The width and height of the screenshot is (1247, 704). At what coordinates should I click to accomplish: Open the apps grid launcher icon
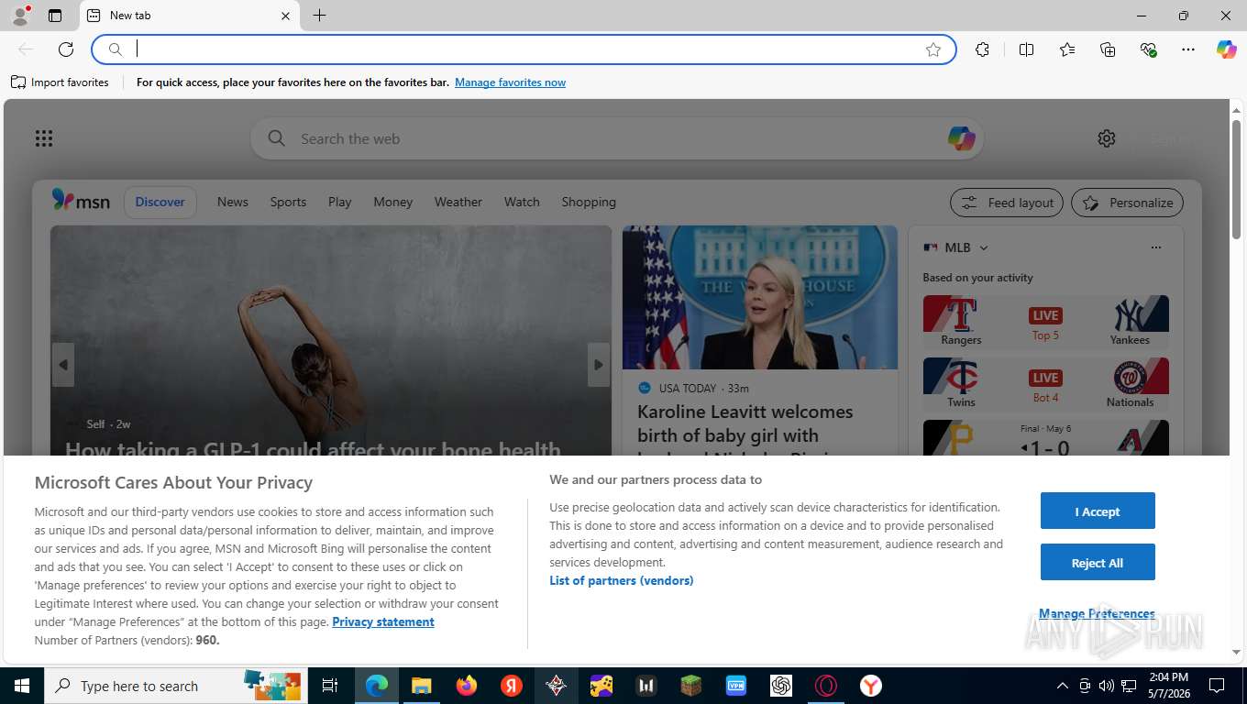click(44, 138)
